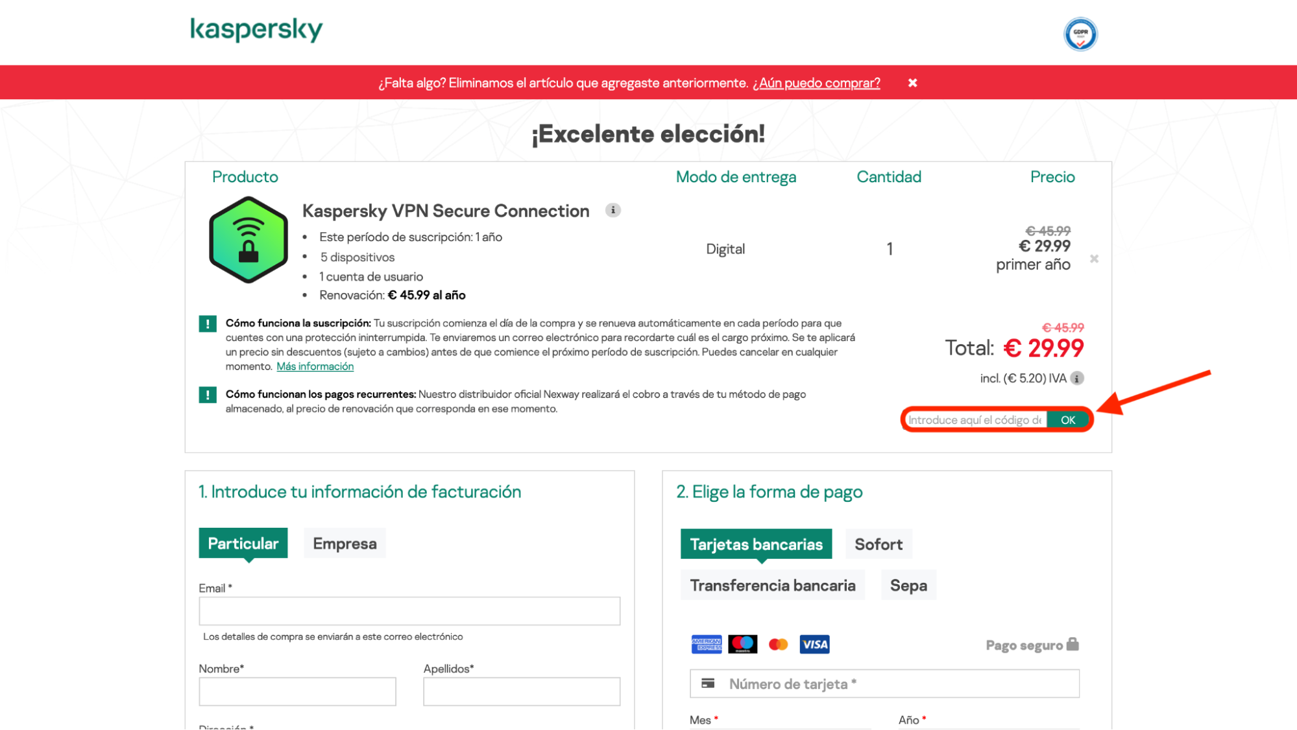
Task: Select the Particular billing tab
Action: click(242, 543)
